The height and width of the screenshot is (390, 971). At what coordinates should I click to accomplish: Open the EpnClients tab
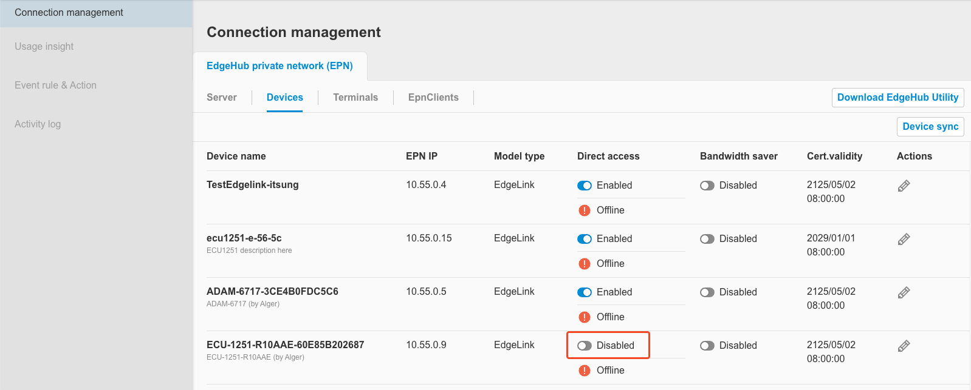pos(433,97)
